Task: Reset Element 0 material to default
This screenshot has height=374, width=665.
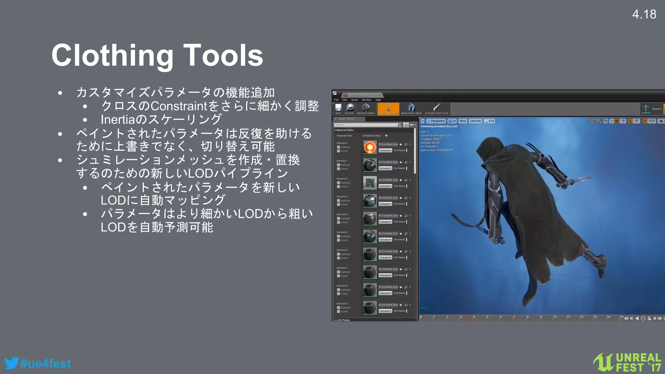Action: coord(410,144)
